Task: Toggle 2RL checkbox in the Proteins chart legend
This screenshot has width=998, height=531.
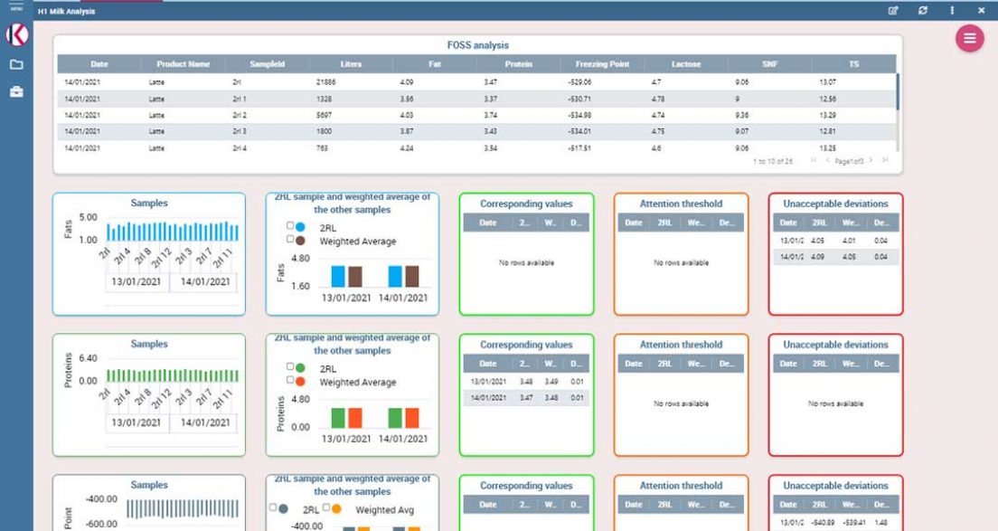Action: pos(290,366)
